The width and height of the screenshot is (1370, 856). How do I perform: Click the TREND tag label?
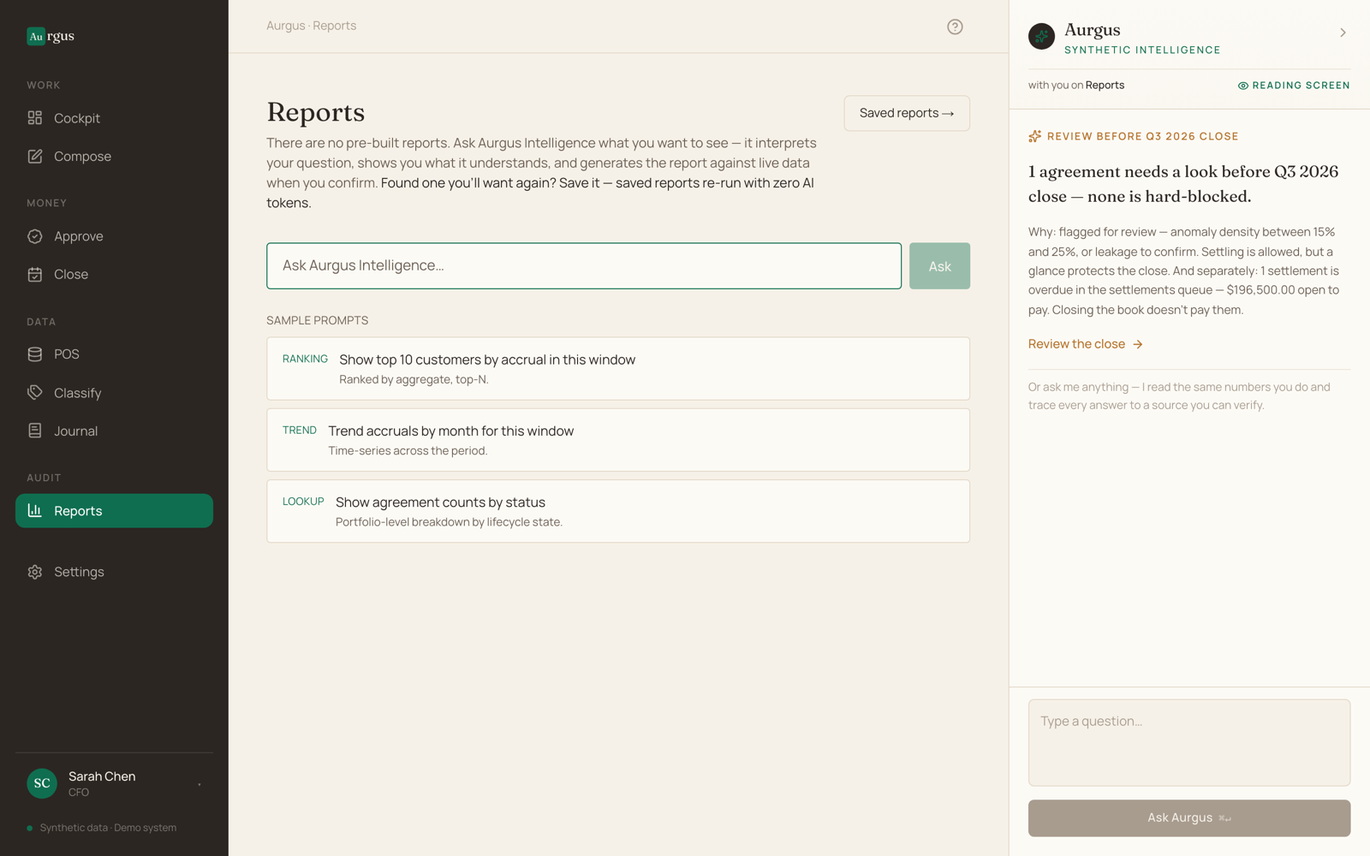pos(300,431)
